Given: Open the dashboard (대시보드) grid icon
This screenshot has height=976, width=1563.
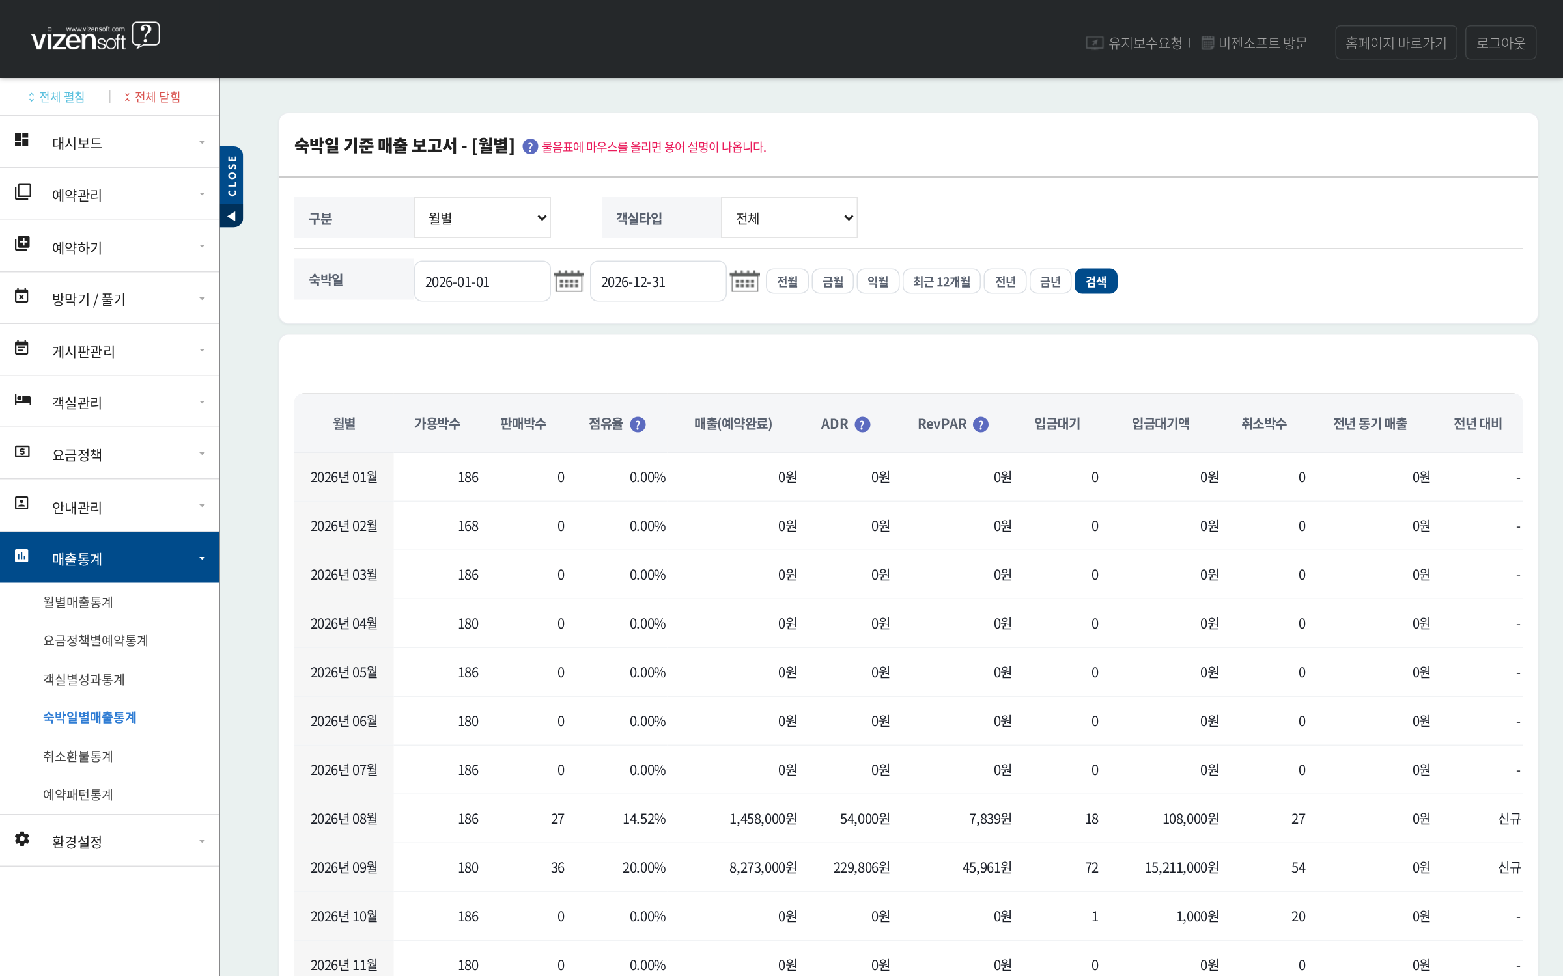Looking at the screenshot, I should 22,140.
